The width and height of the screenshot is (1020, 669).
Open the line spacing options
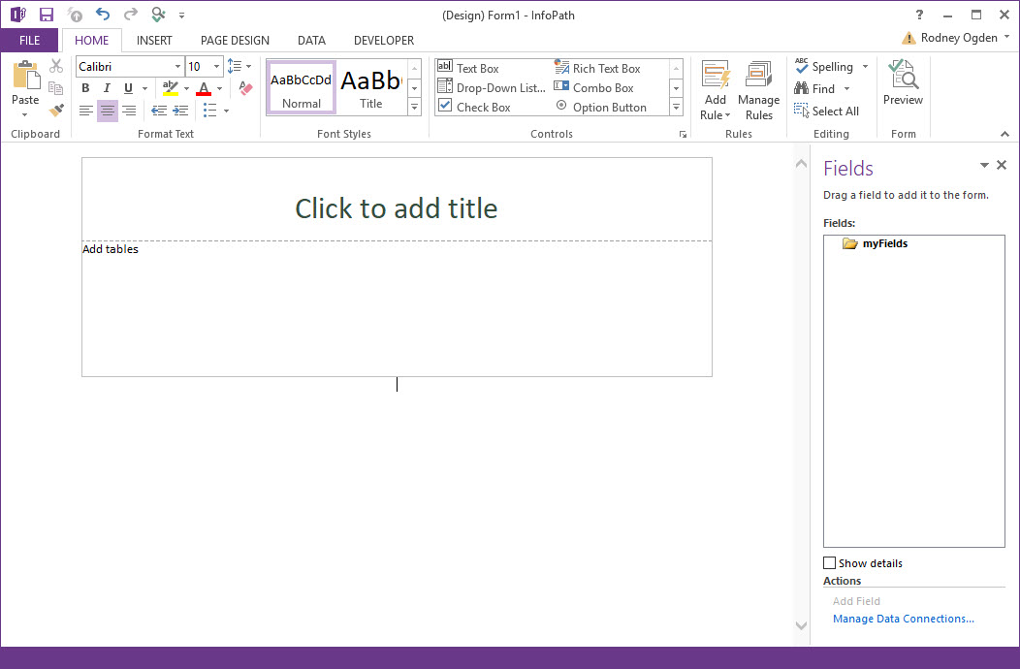pos(239,66)
